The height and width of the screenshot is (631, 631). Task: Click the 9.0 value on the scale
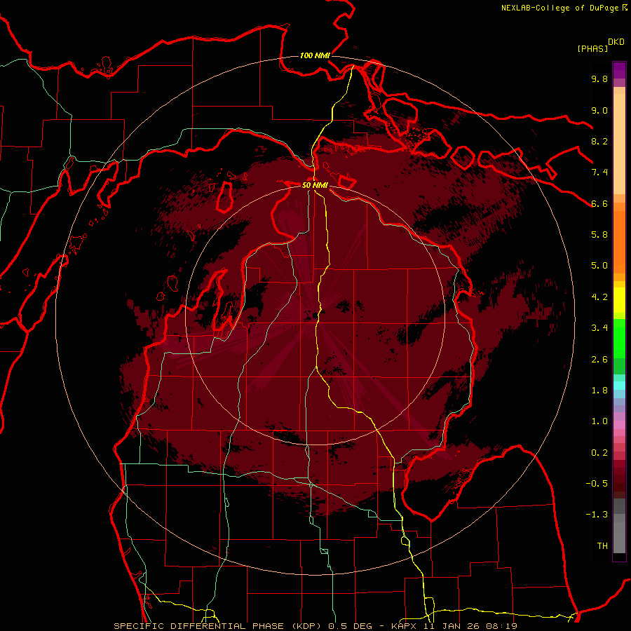point(599,110)
